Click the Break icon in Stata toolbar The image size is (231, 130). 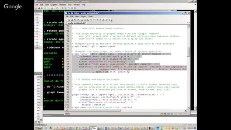(75, 8)
